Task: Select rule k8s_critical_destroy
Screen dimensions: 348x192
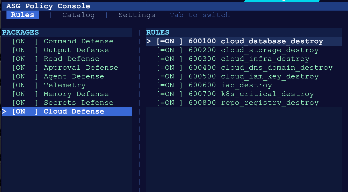Action: (244, 94)
